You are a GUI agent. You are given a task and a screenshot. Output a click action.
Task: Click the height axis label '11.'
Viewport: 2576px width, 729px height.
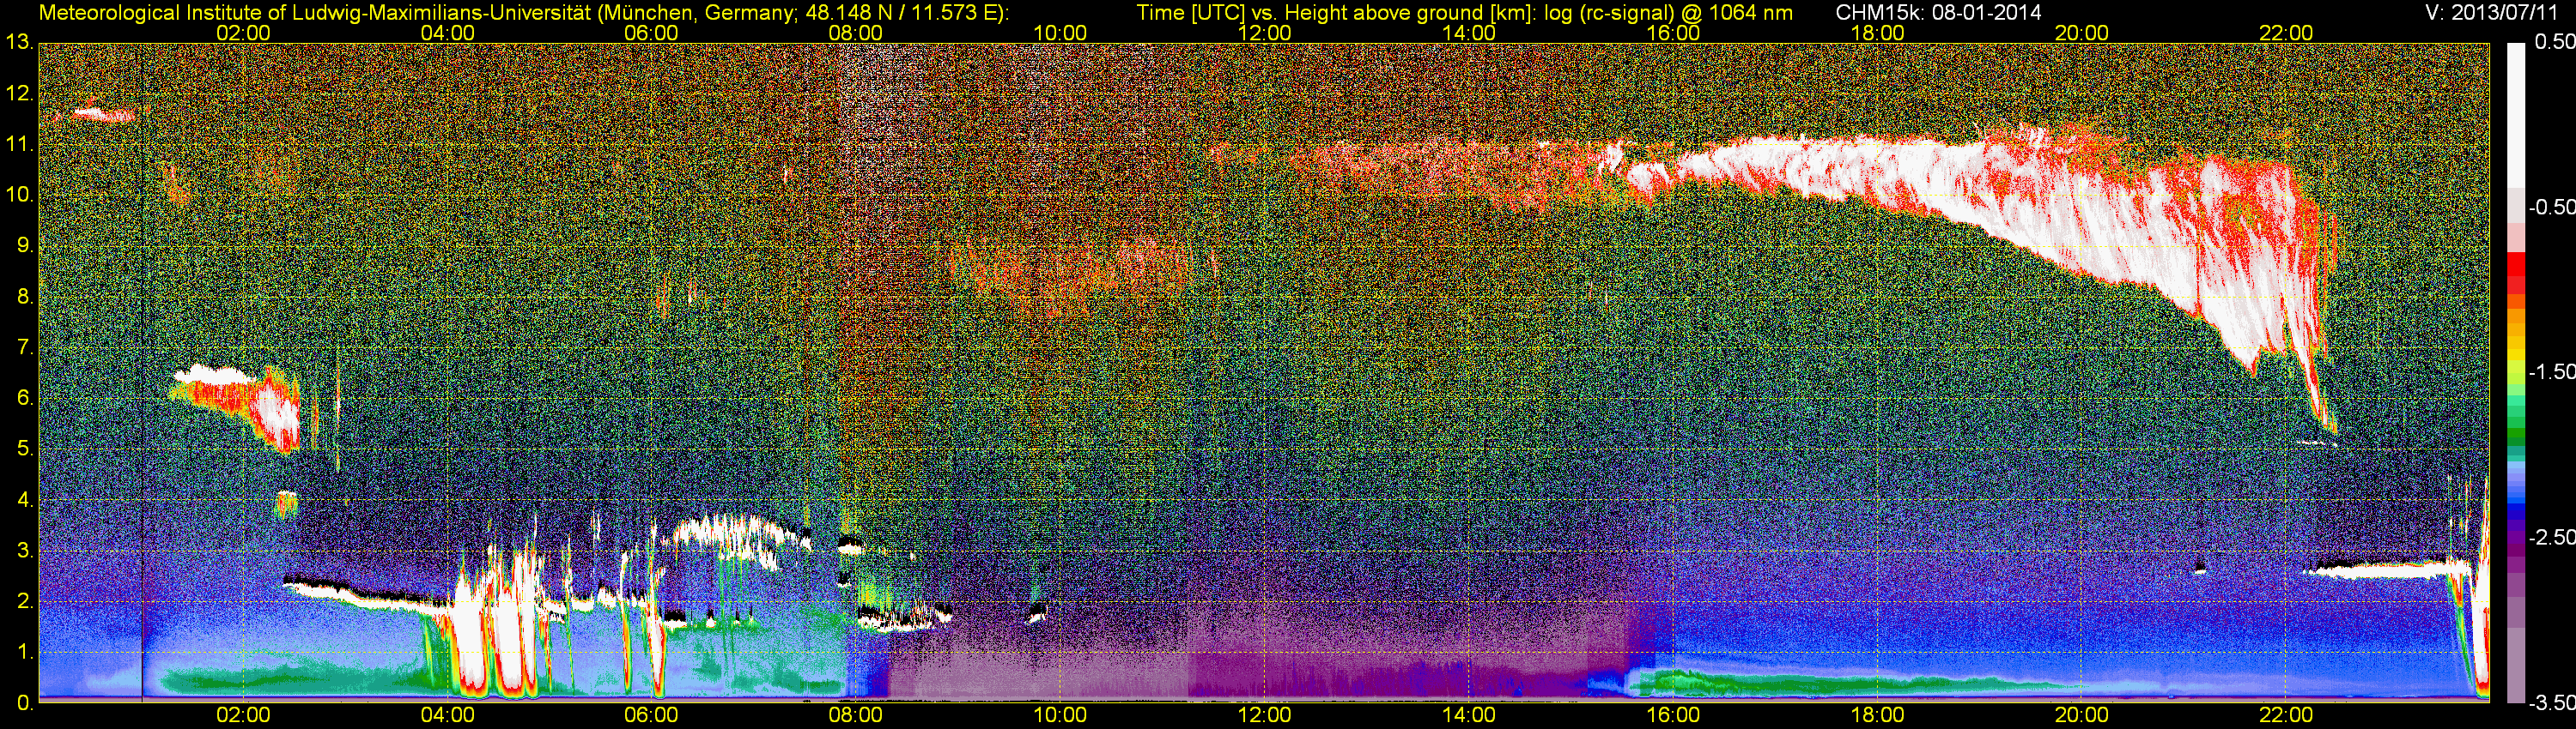pos(19,145)
